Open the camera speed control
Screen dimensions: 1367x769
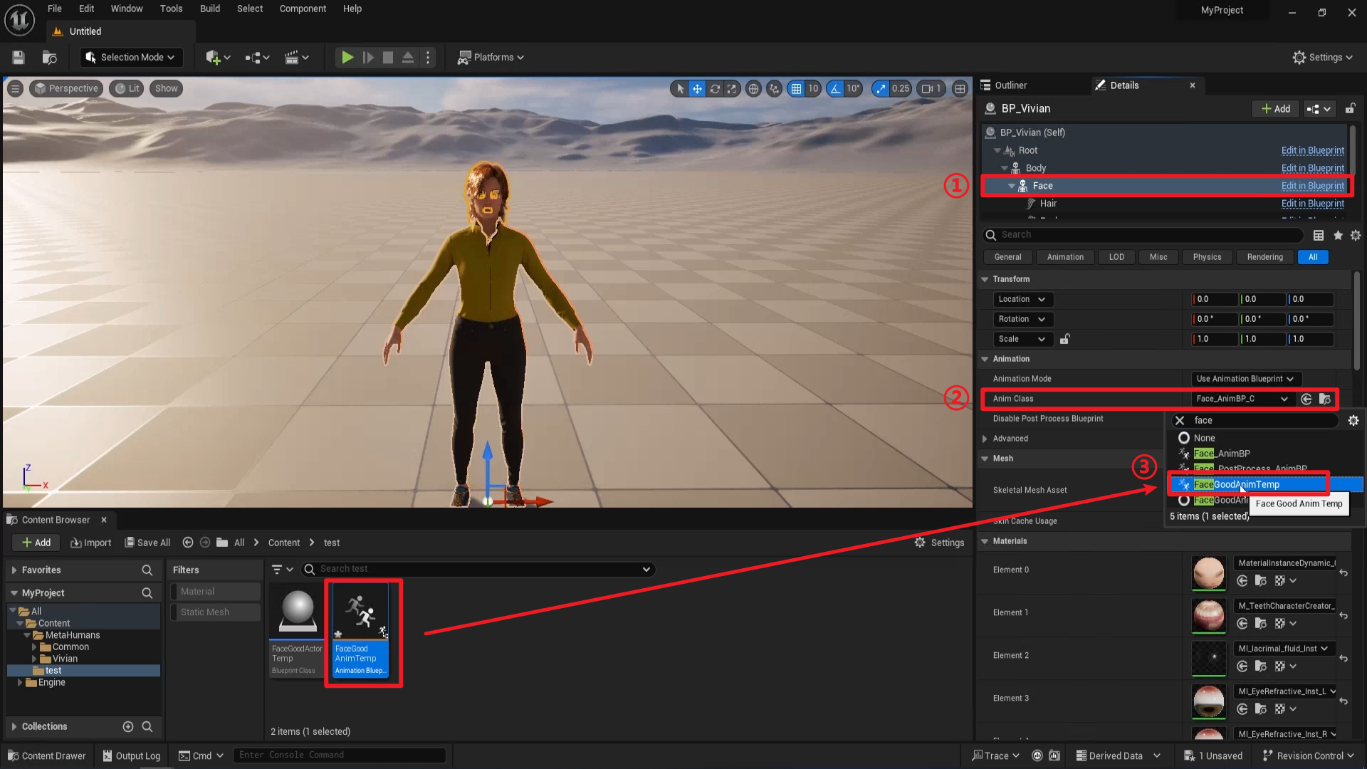[931, 89]
